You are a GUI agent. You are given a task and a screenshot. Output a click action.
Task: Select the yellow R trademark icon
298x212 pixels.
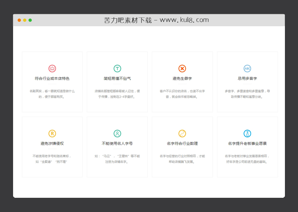click(x=52, y=133)
